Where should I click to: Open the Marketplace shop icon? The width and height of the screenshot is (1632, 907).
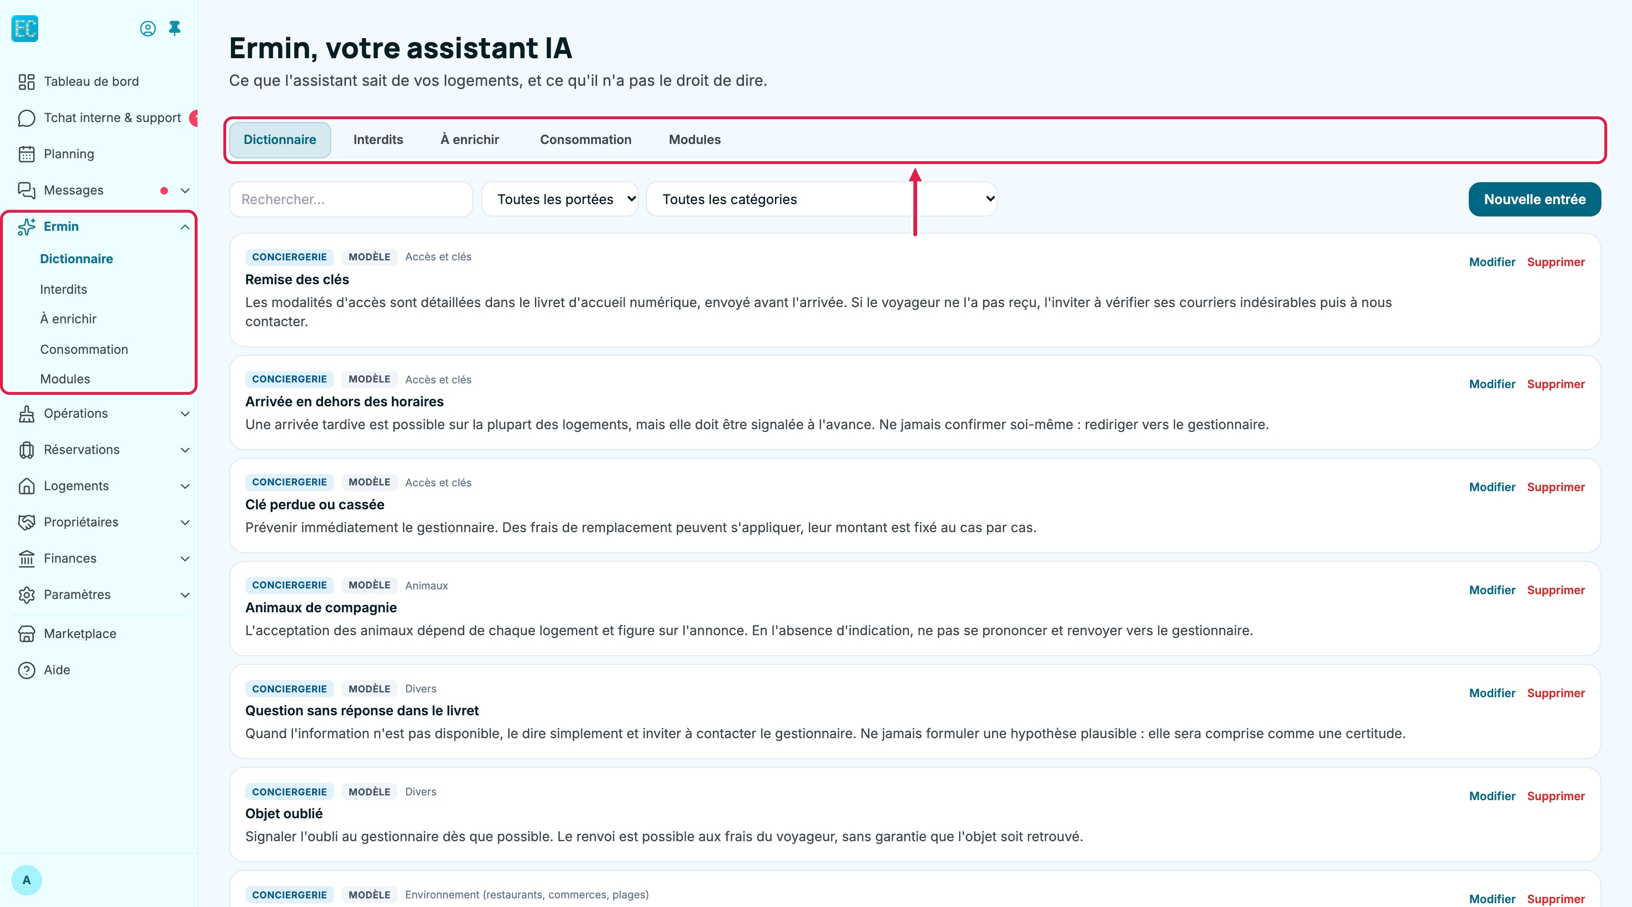click(x=27, y=634)
